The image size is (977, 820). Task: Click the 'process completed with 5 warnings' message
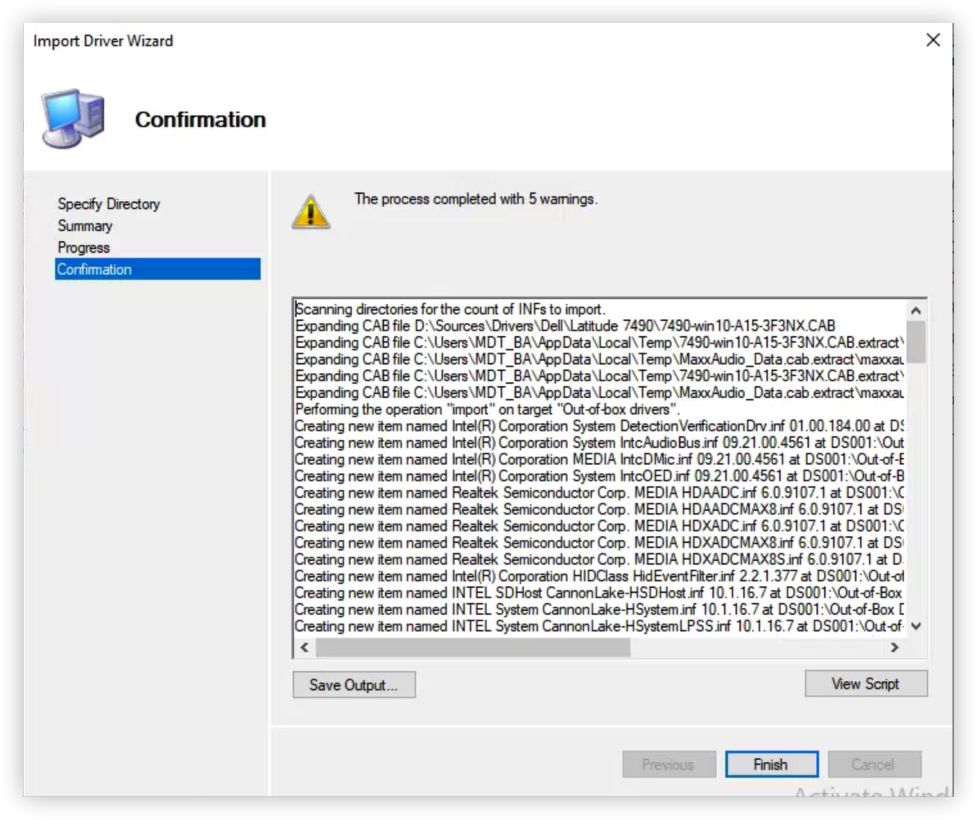click(476, 199)
